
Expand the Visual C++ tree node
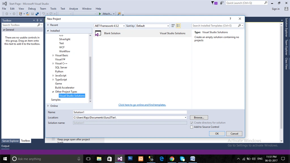[53, 63]
